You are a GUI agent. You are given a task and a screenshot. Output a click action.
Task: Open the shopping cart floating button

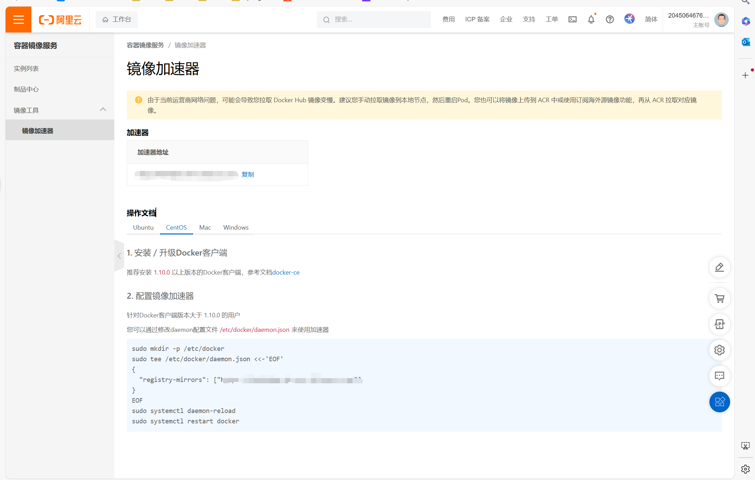719,298
